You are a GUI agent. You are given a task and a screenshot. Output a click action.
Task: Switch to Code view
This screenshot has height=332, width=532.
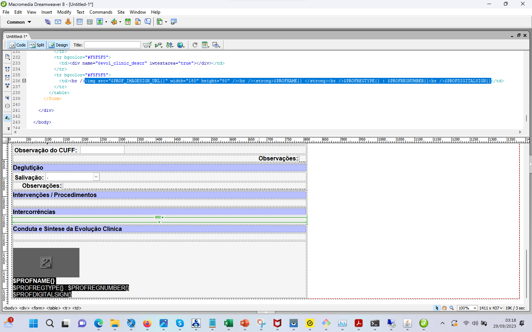pyautogui.click(x=17, y=45)
